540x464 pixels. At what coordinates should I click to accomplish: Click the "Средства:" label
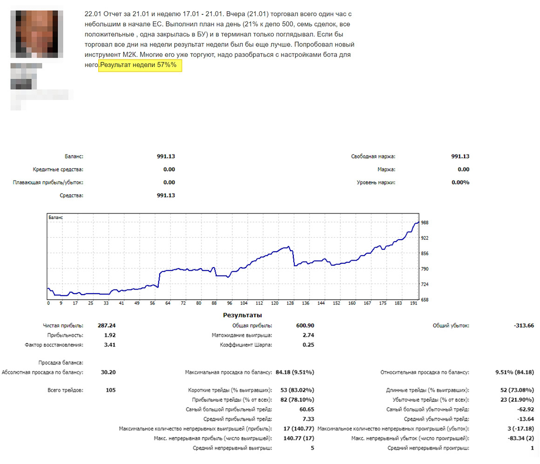(72, 195)
